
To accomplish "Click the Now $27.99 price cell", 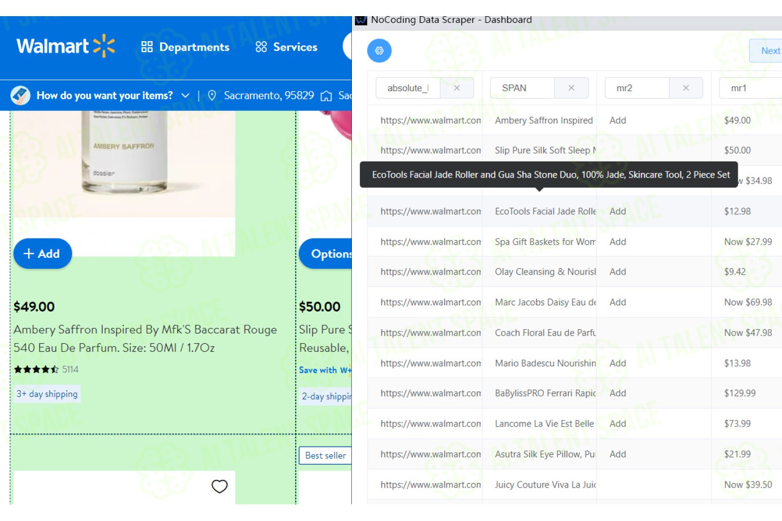I will (x=747, y=242).
